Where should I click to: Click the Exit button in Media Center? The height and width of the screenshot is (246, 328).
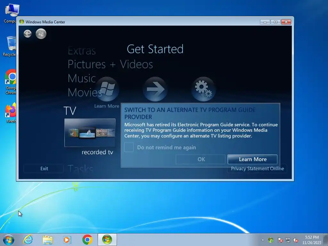pyautogui.click(x=44, y=168)
